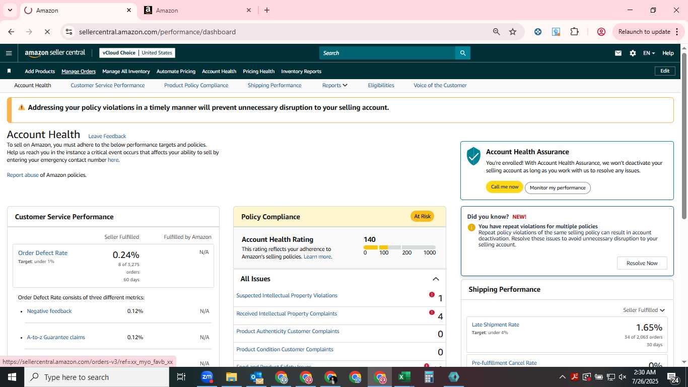
Task: Open the Pricing Health favorite
Action: pyautogui.click(x=258, y=71)
